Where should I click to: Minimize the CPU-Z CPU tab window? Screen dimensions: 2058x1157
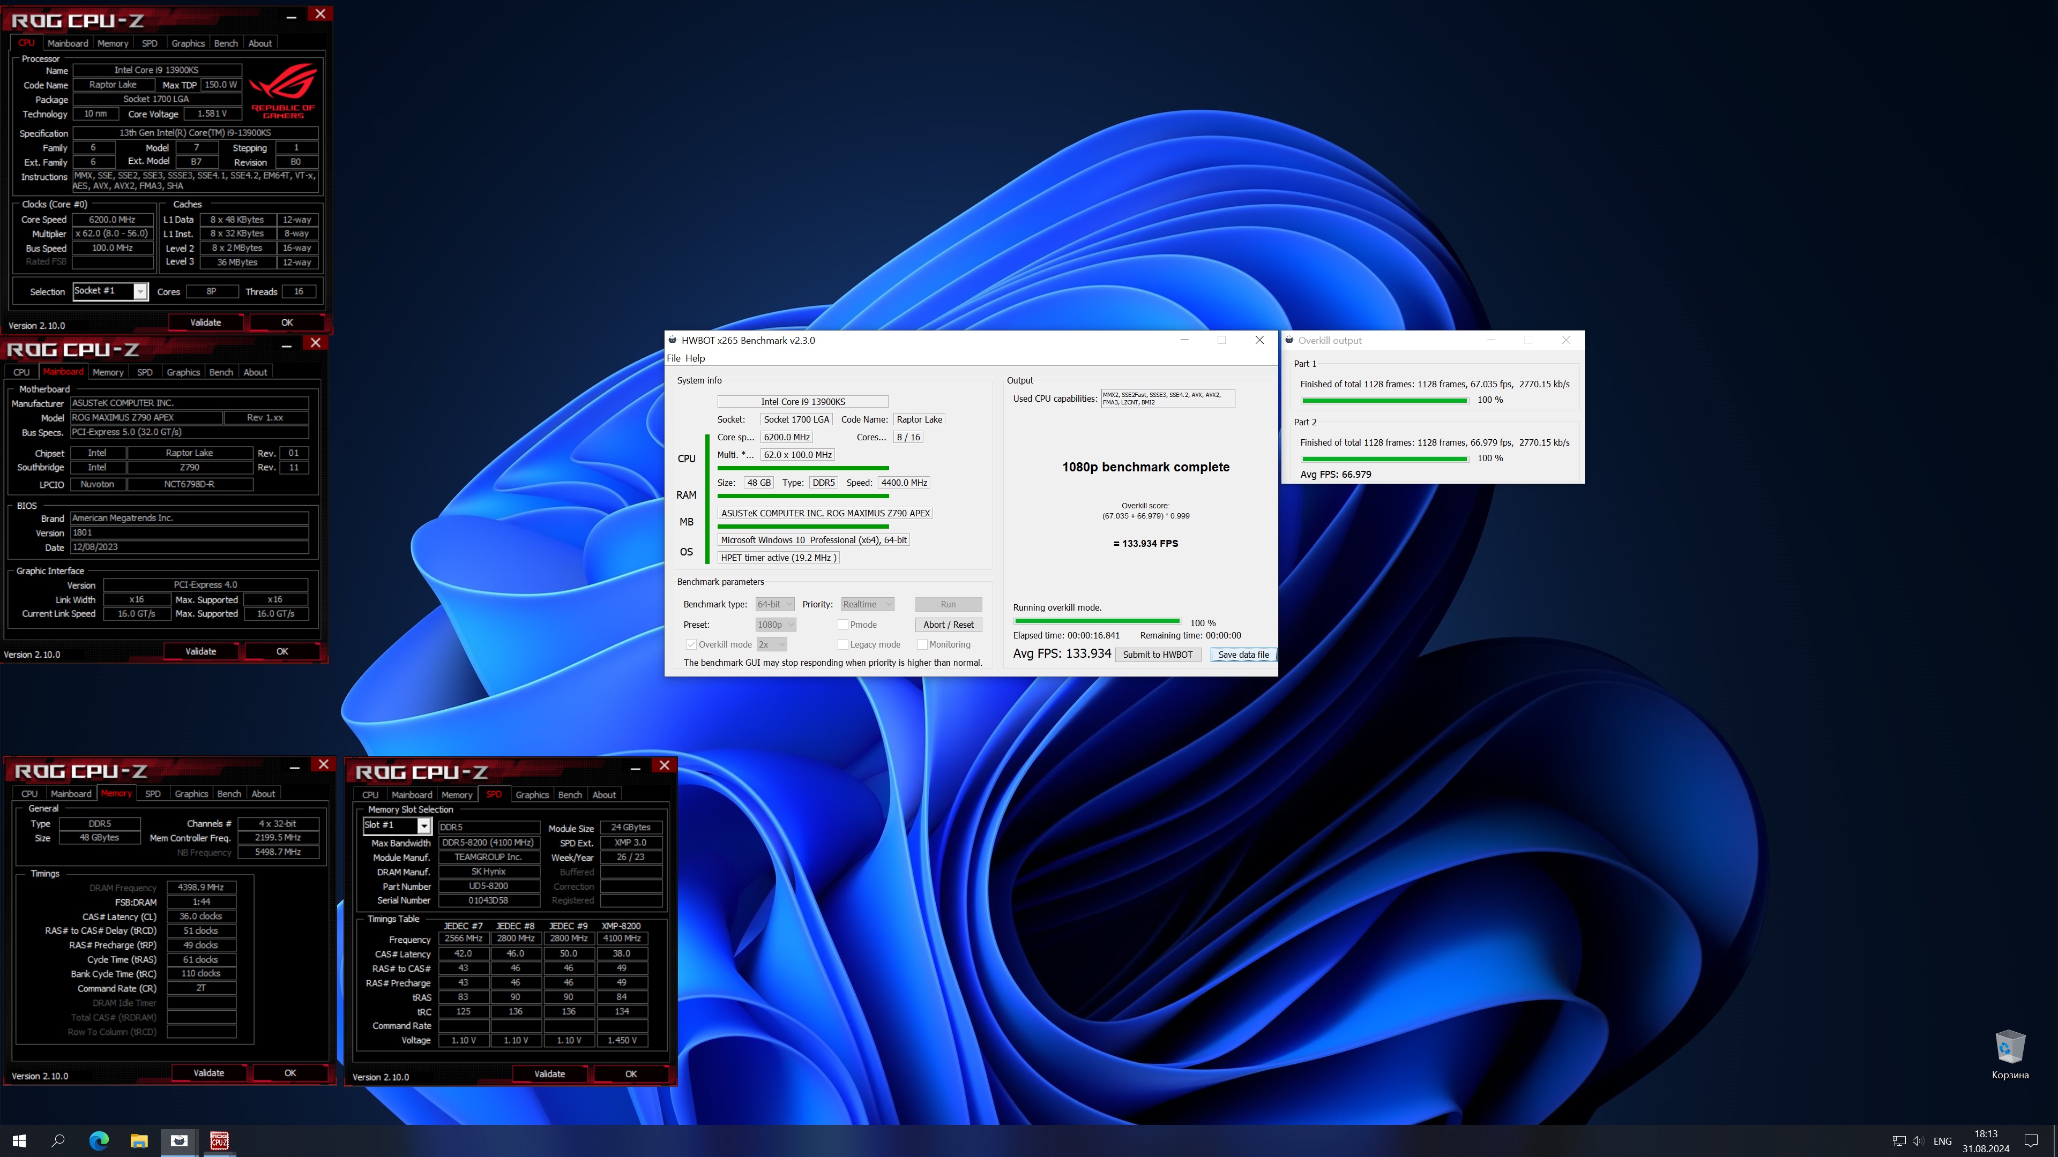(292, 15)
